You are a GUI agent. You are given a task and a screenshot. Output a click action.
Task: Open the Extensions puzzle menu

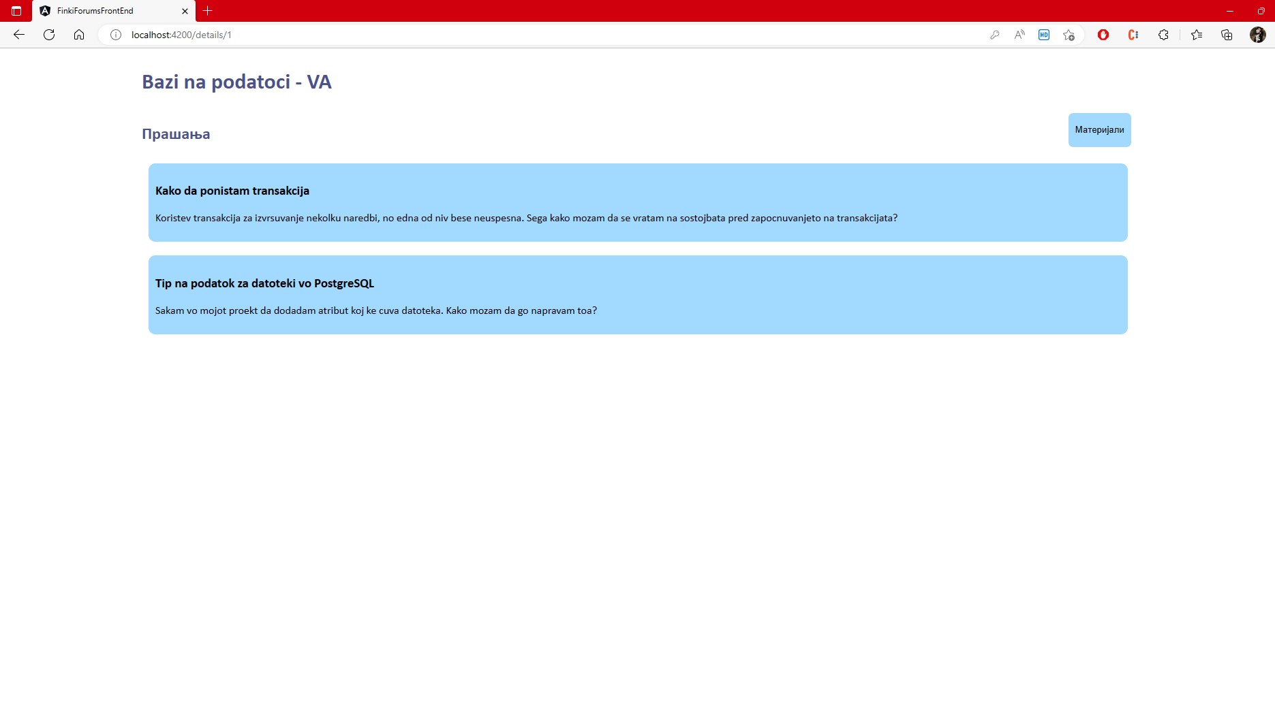coord(1163,35)
